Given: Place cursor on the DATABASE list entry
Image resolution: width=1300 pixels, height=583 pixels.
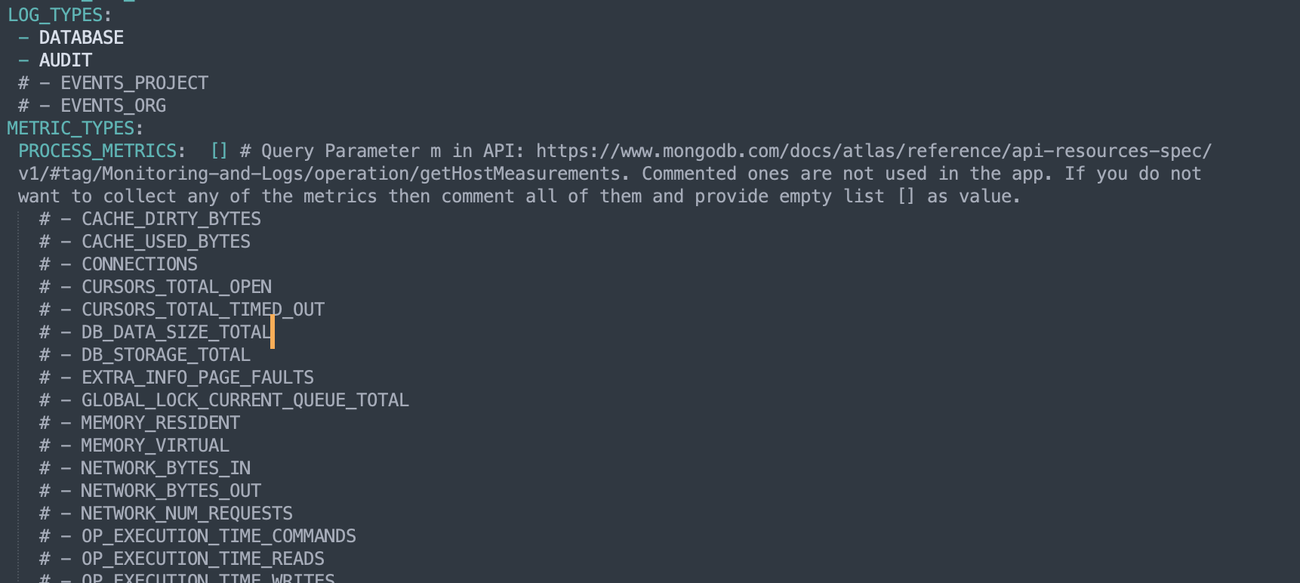Looking at the screenshot, I should point(81,38).
